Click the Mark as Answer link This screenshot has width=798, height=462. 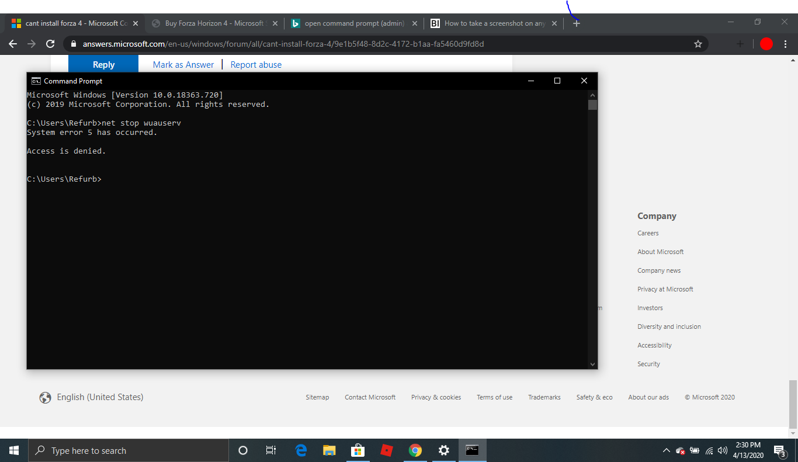coord(183,65)
